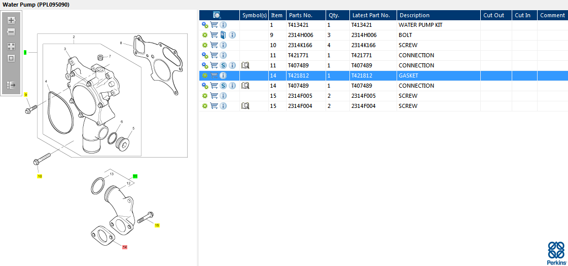The image size is (568, 266).
Task: Open symbol book icon for item 14 T407489
Action: (245, 86)
